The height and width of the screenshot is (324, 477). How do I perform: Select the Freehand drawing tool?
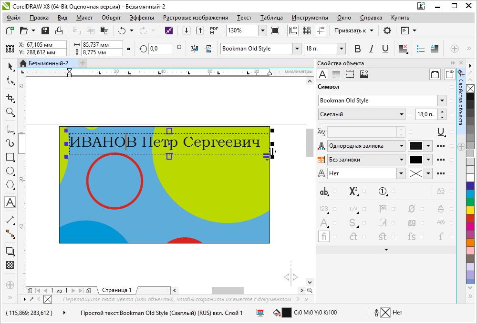tap(10, 130)
